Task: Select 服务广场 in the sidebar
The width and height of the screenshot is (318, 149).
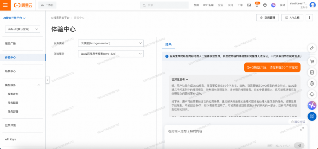Action: pos(10,44)
